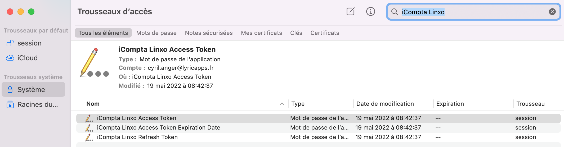Select iCompta Linxo Access Token Expiration Date row
The height and width of the screenshot is (147, 564).
click(319, 128)
